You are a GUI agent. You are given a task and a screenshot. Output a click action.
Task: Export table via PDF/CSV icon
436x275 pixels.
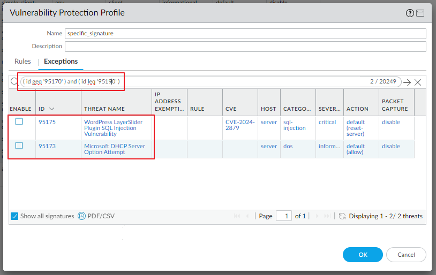coord(81,216)
